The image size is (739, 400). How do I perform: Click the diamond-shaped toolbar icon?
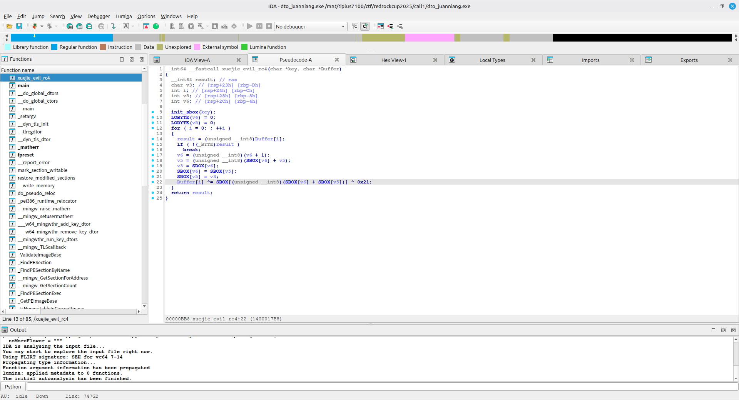[x=234, y=26]
